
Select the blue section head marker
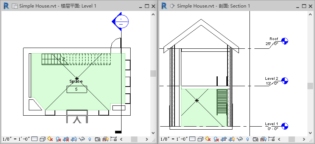[120, 22]
